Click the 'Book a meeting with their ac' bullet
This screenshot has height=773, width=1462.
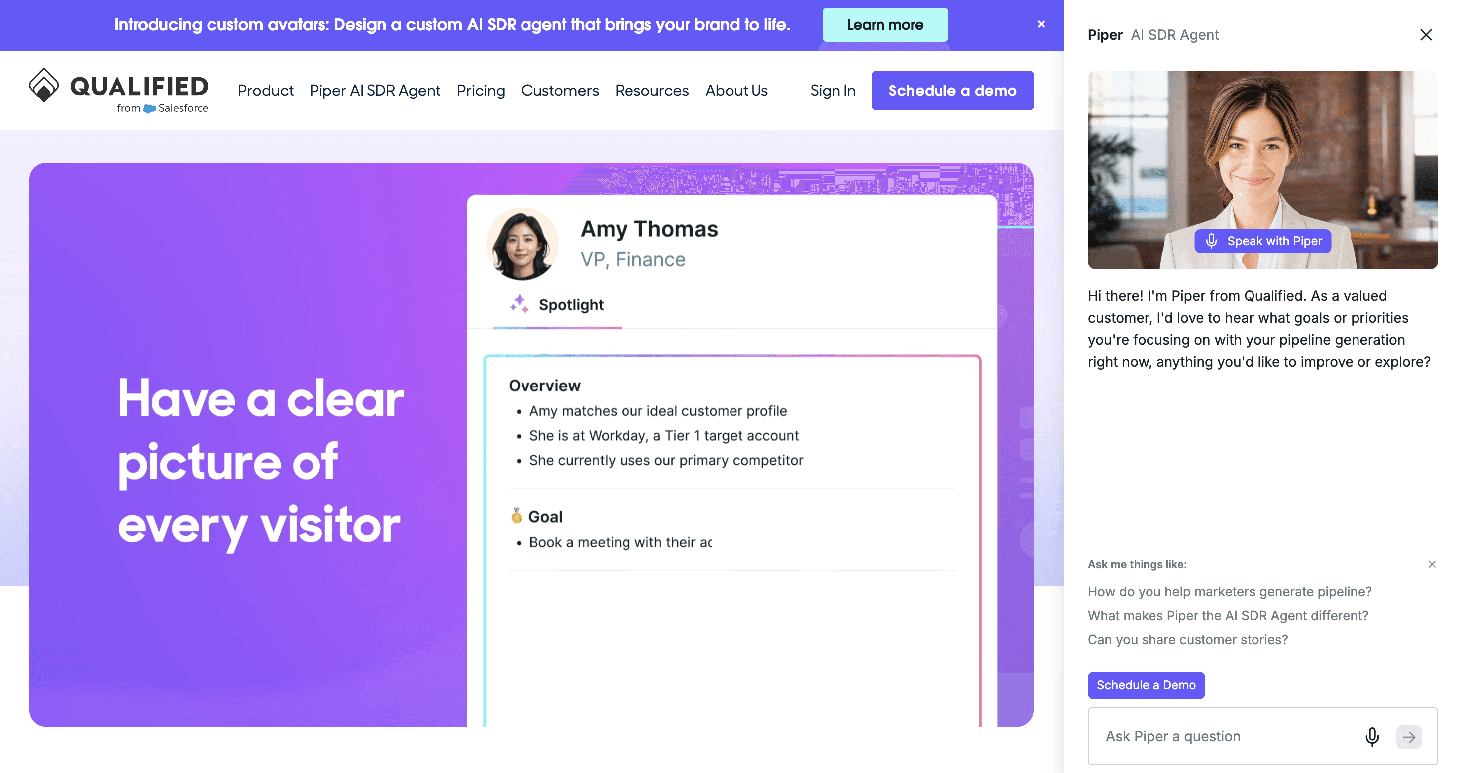click(x=621, y=542)
